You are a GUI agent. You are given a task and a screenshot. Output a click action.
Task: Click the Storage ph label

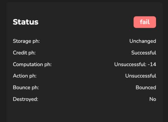coord(26,41)
